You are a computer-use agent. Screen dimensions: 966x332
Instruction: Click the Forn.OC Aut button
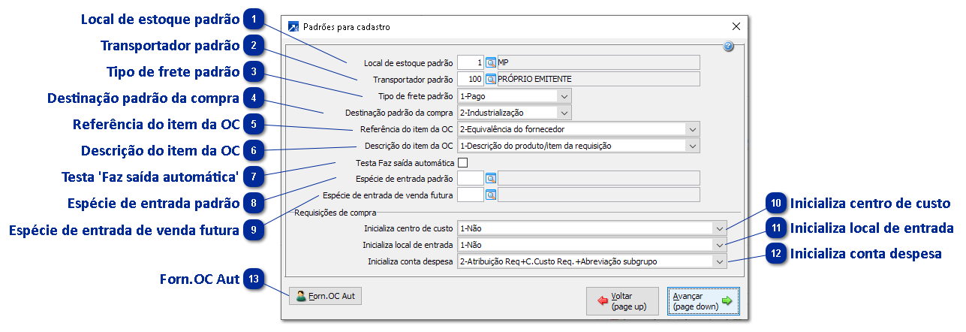coord(325,296)
